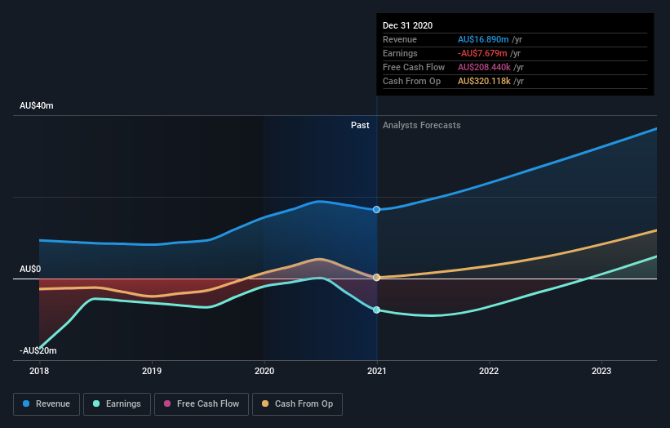Select the 2019 x-axis label
Image resolution: width=670 pixels, height=428 pixels.
(152, 371)
